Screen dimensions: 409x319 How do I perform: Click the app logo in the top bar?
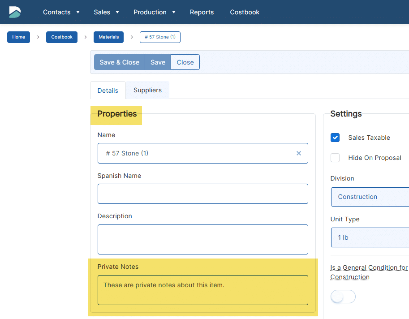point(15,12)
